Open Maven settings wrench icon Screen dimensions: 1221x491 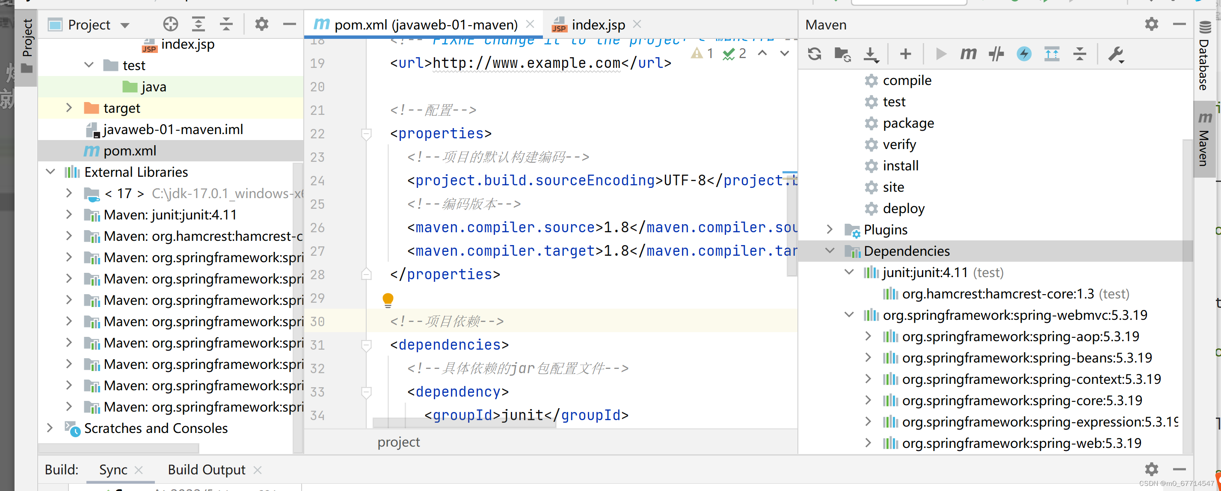[1115, 54]
